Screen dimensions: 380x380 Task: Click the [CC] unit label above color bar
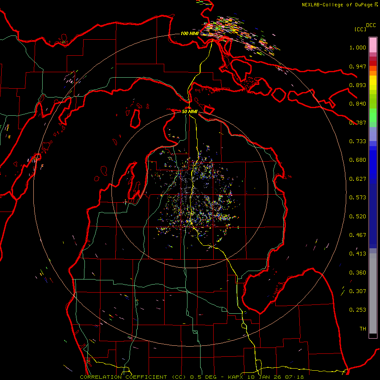[x=360, y=29]
